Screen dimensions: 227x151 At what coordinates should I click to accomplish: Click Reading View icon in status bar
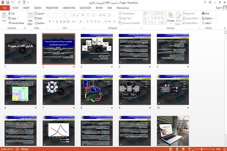coord(183,149)
